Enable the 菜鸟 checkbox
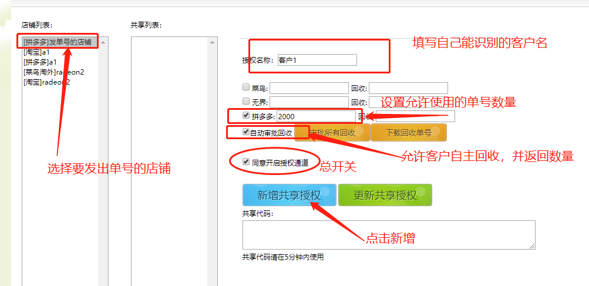Screen dimensions: 589x286 [x=247, y=87]
